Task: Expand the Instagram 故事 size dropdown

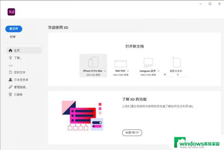Action: tap(158, 71)
